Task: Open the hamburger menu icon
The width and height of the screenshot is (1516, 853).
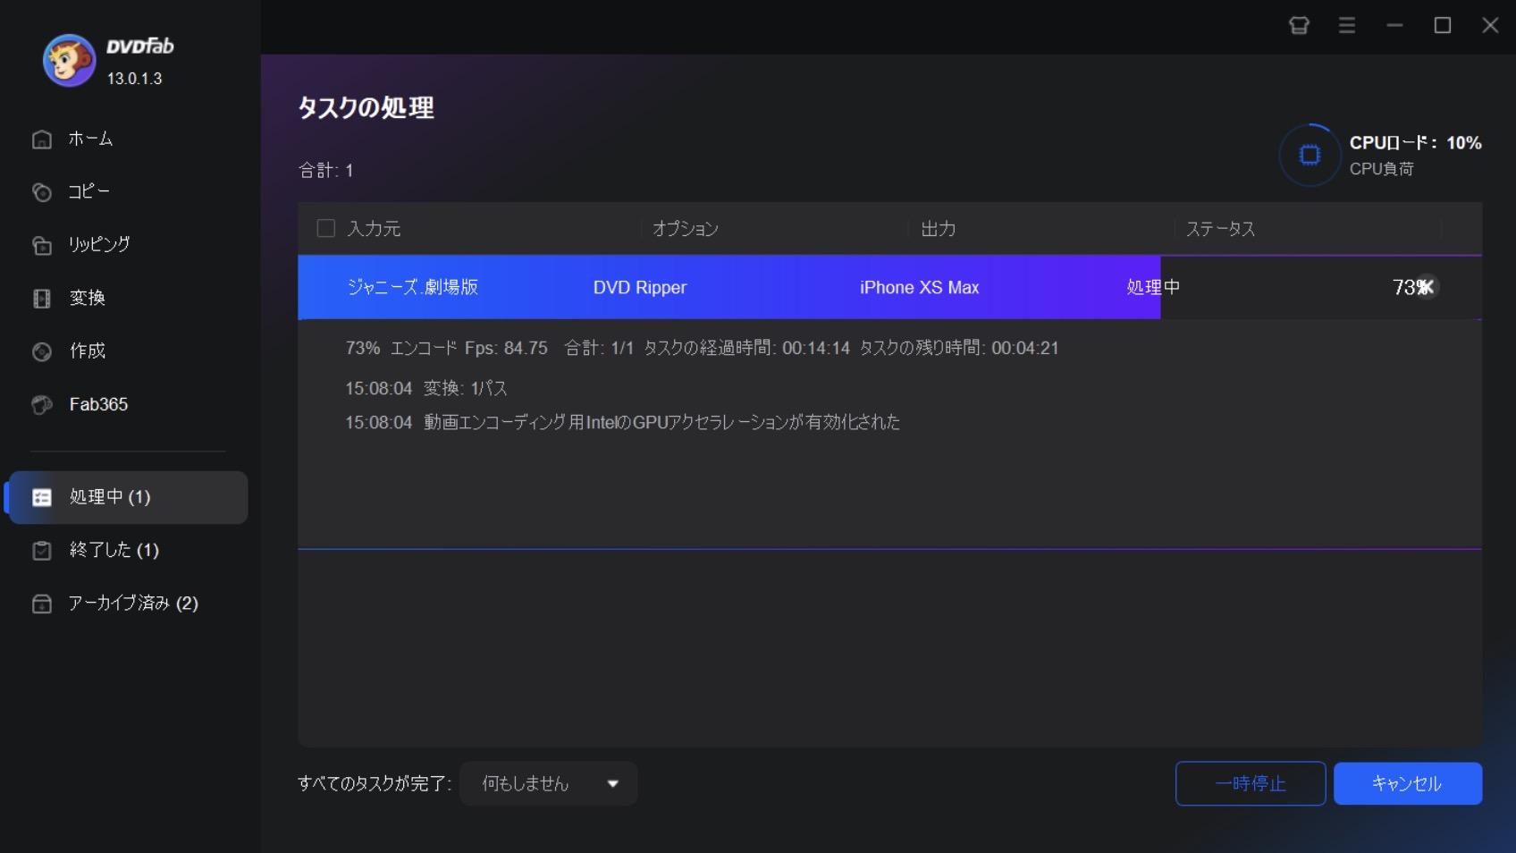Action: point(1347,25)
